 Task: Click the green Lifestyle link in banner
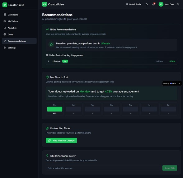pos(105,43)
